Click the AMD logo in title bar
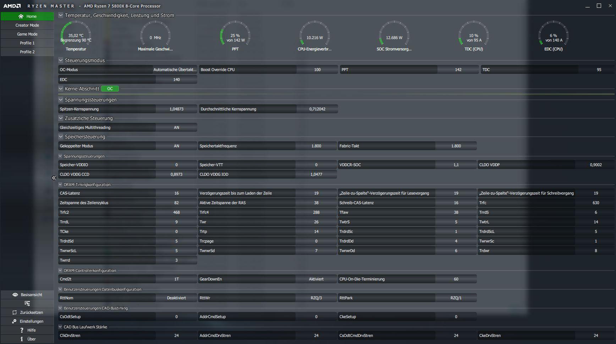This screenshot has width=616, height=344. click(x=12, y=6)
